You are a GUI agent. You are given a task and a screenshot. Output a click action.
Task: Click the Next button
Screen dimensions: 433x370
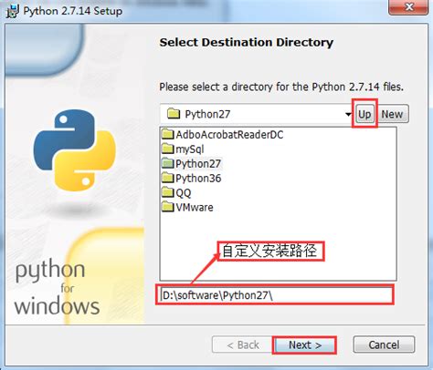305,345
